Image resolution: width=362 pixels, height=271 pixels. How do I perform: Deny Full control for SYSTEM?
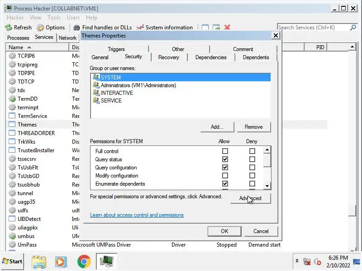coord(252,151)
